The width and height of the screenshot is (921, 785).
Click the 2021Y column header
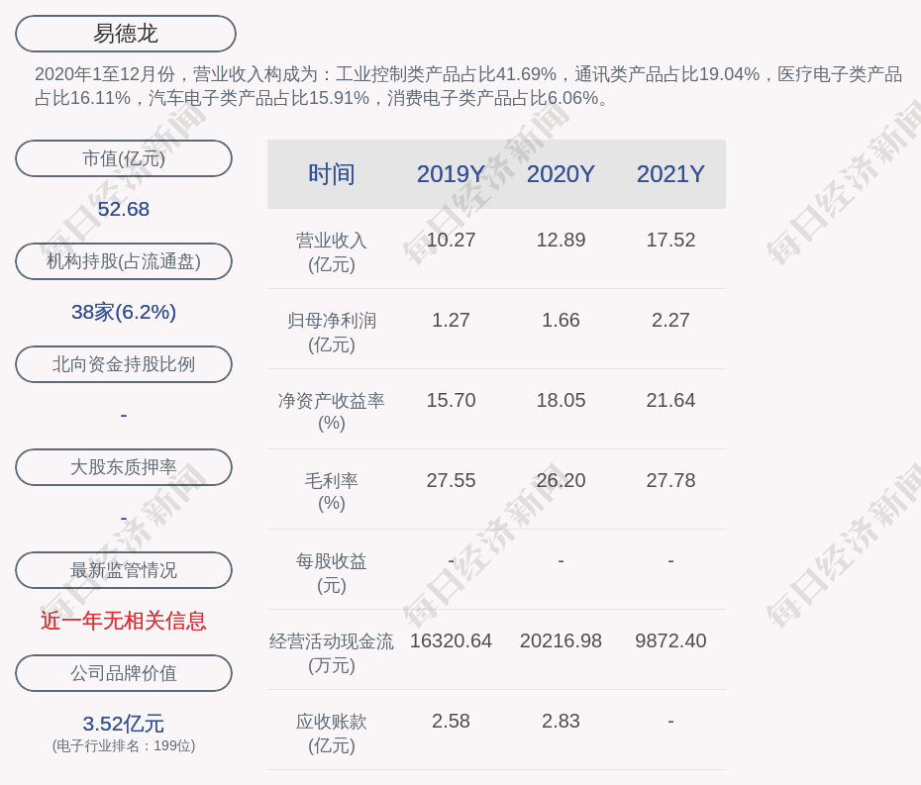click(670, 174)
